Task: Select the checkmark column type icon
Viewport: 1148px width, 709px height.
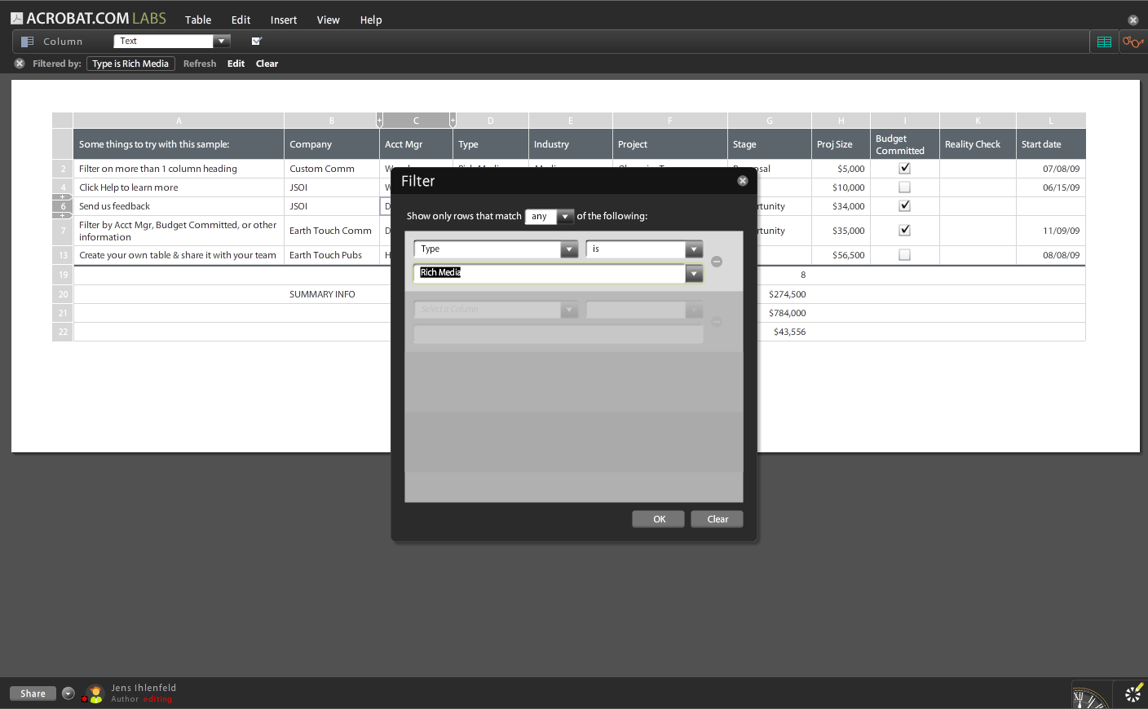Action: click(256, 40)
